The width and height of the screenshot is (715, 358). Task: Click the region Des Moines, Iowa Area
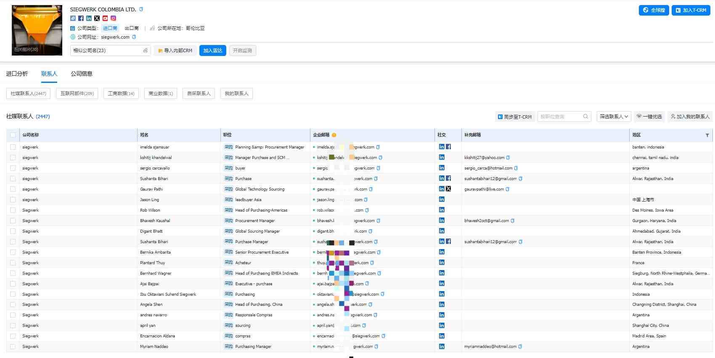tap(652, 210)
